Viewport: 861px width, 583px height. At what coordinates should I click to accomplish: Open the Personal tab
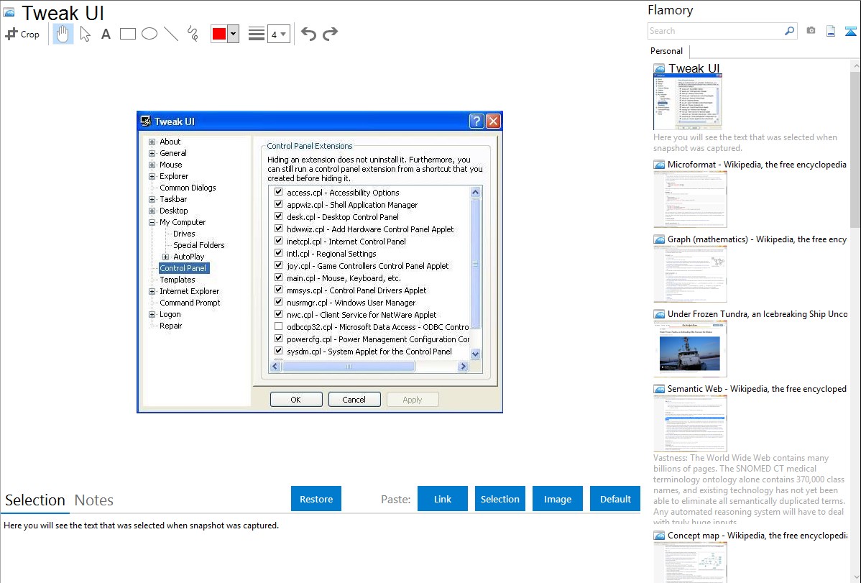[x=666, y=51]
